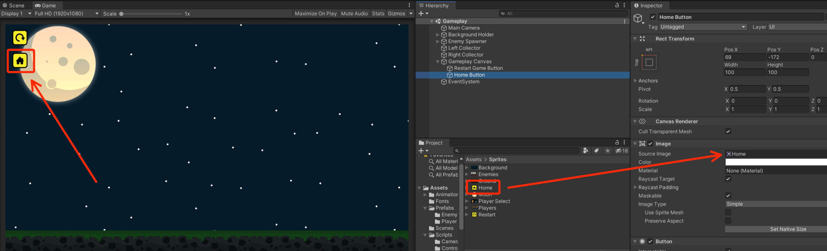Toggle hidden packages eye icon showing 18
This screenshot has width=827, height=251.
click(x=621, y=151)
